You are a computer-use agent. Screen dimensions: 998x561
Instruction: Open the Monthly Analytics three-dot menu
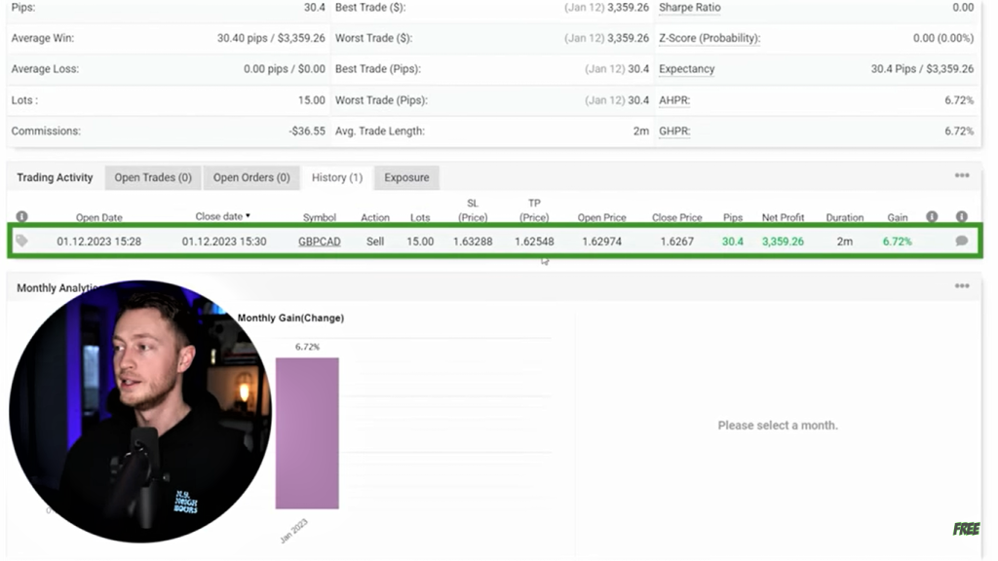(x=961, y=286)
